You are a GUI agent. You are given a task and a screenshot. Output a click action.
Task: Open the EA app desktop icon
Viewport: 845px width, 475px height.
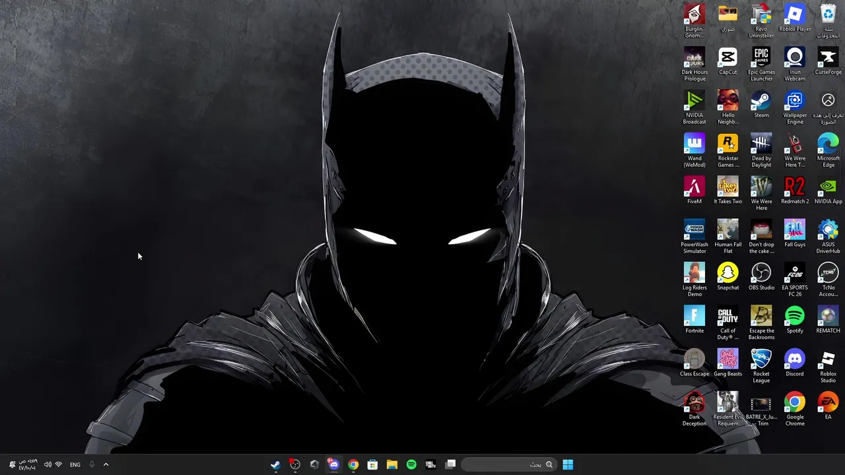pyautogui.click(x=828, y=406)
